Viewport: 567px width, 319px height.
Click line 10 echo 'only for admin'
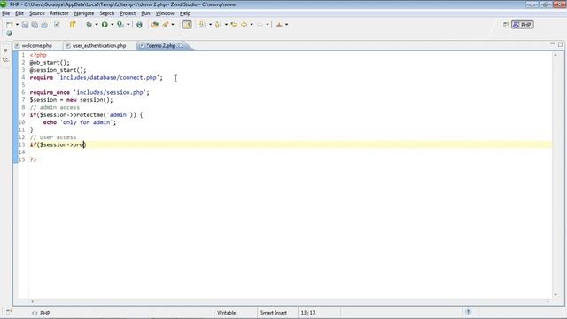(80, 122)
